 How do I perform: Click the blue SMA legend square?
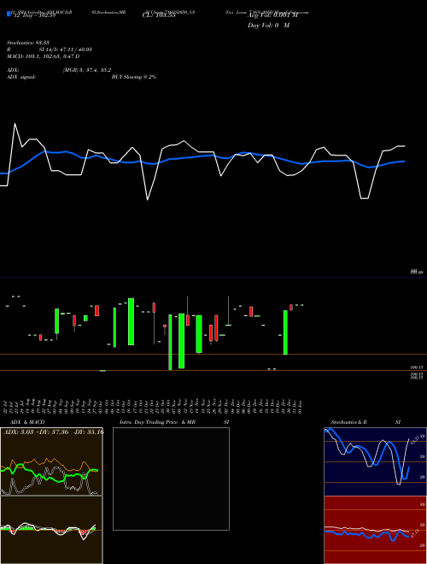(x=9, y=14)
